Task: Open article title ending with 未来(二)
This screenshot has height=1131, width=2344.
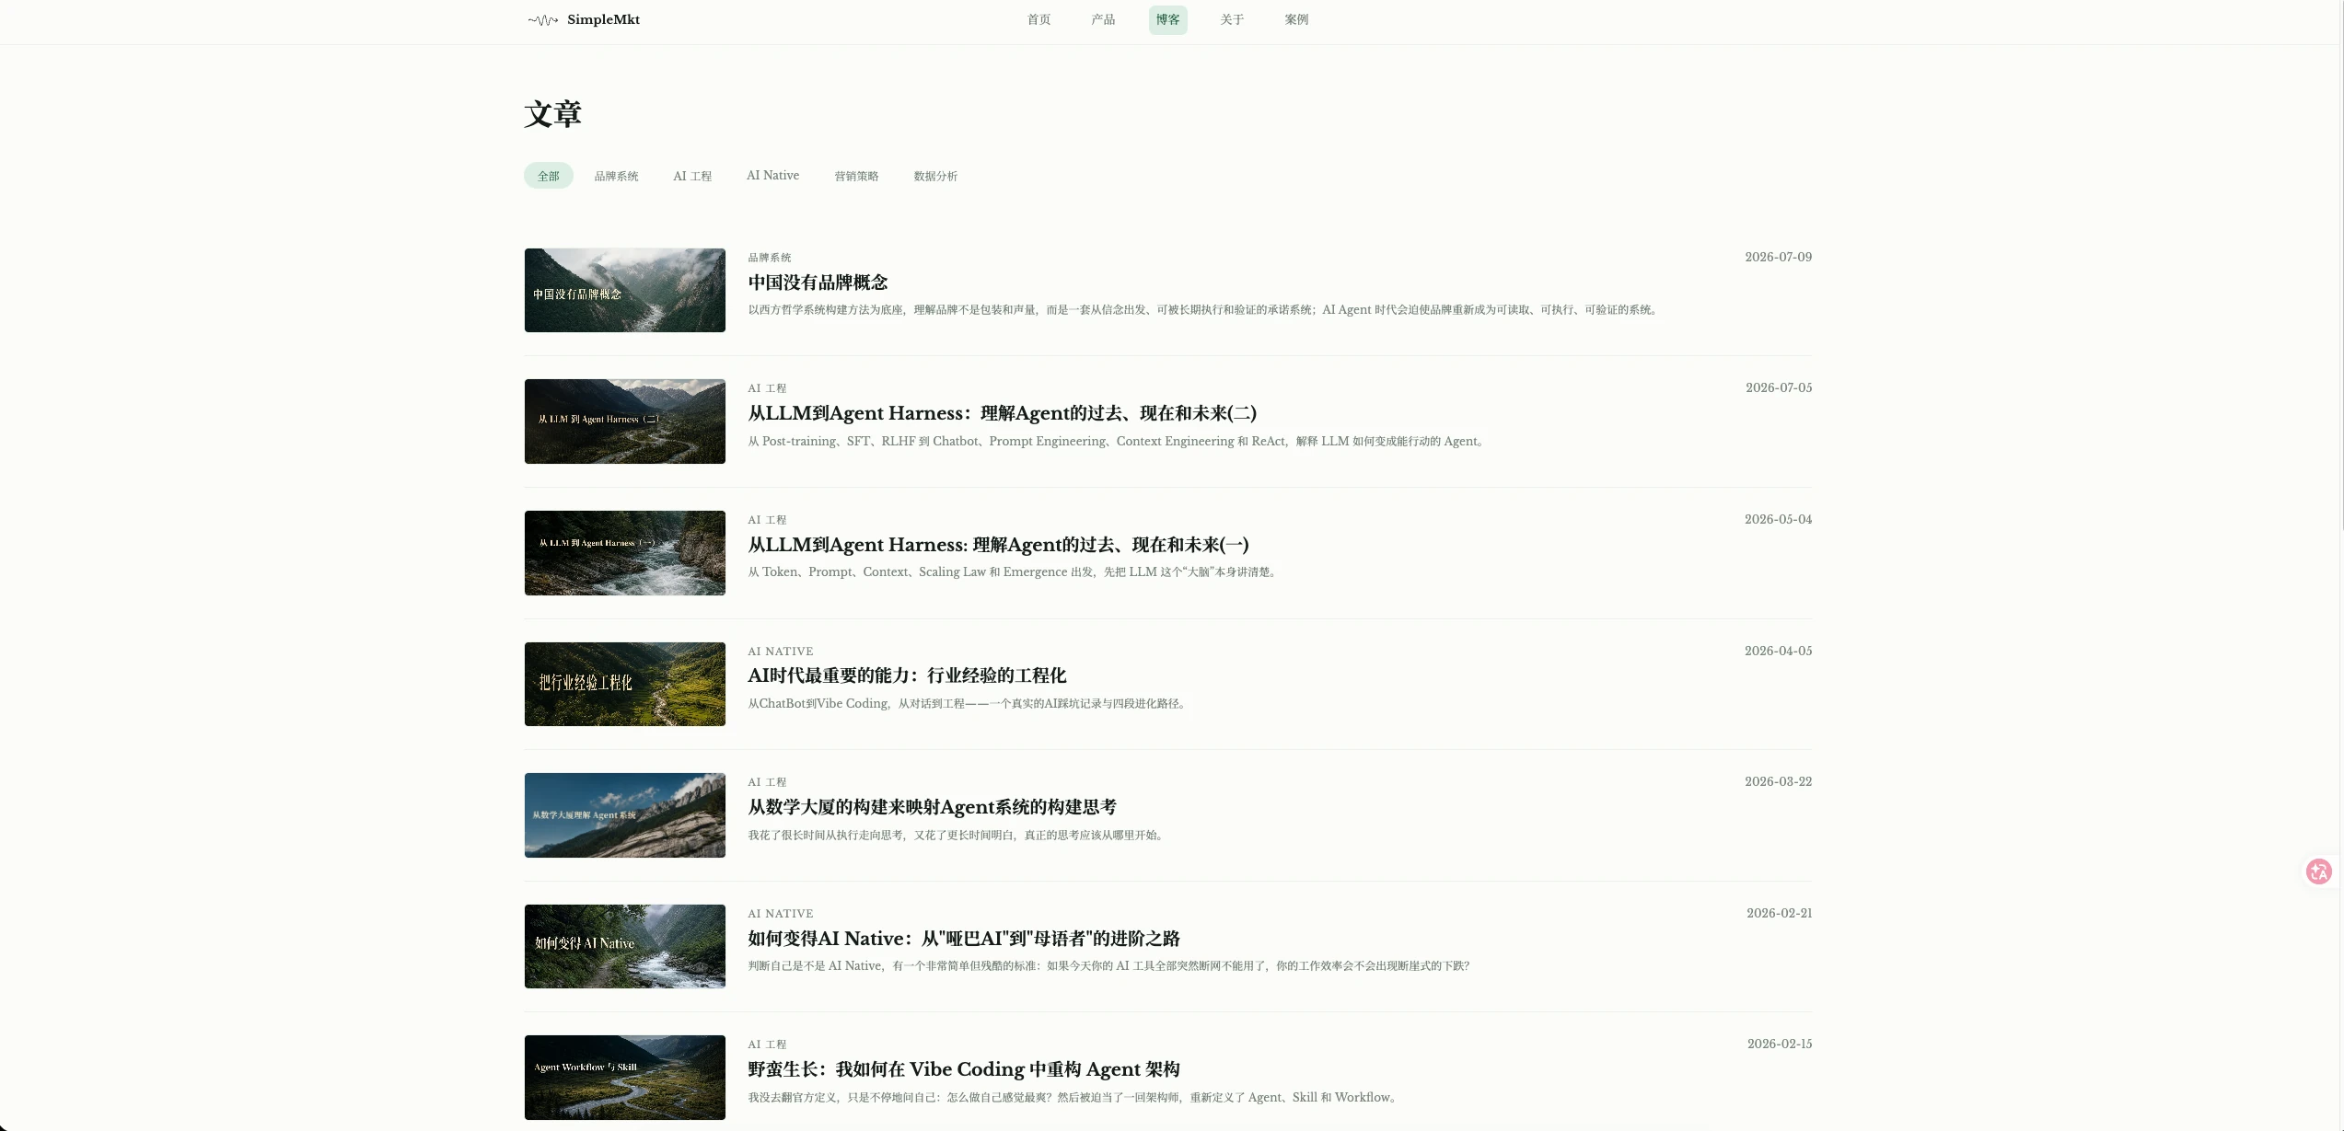Action: pos(1002,413)
